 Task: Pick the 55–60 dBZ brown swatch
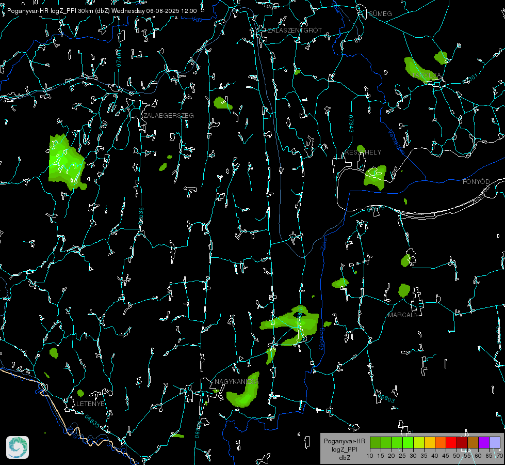point(473,442)
